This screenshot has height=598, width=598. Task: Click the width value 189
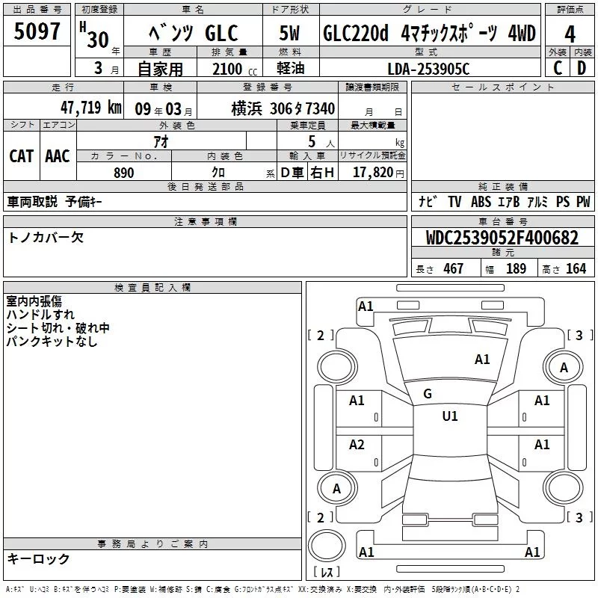click(516, 269)
